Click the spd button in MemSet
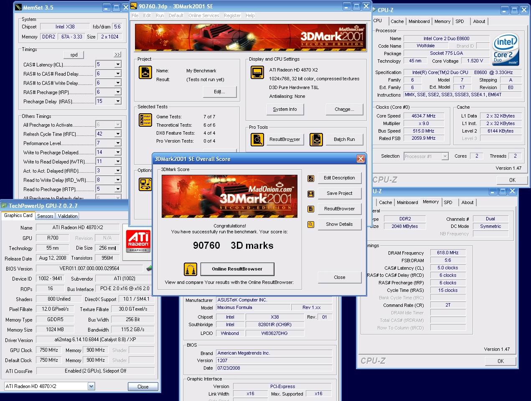The width and height of the screenshot is (531, 401). coord(74,55)
